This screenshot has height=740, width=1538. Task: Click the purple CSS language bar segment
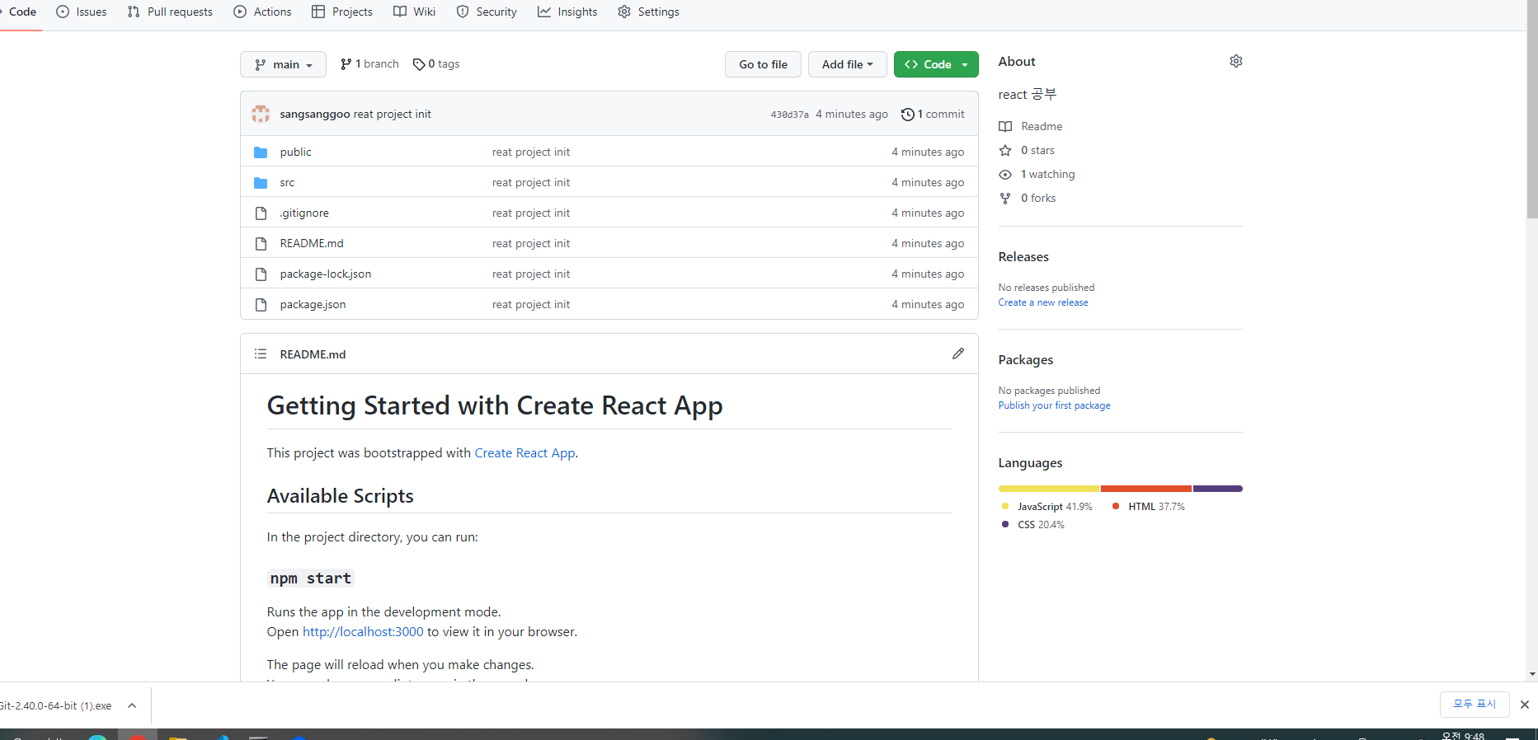pyautogui.click(x=1218, y=489)
